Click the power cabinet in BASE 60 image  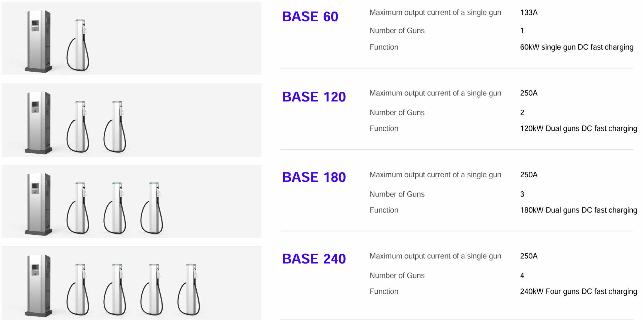tap(39, 41)
